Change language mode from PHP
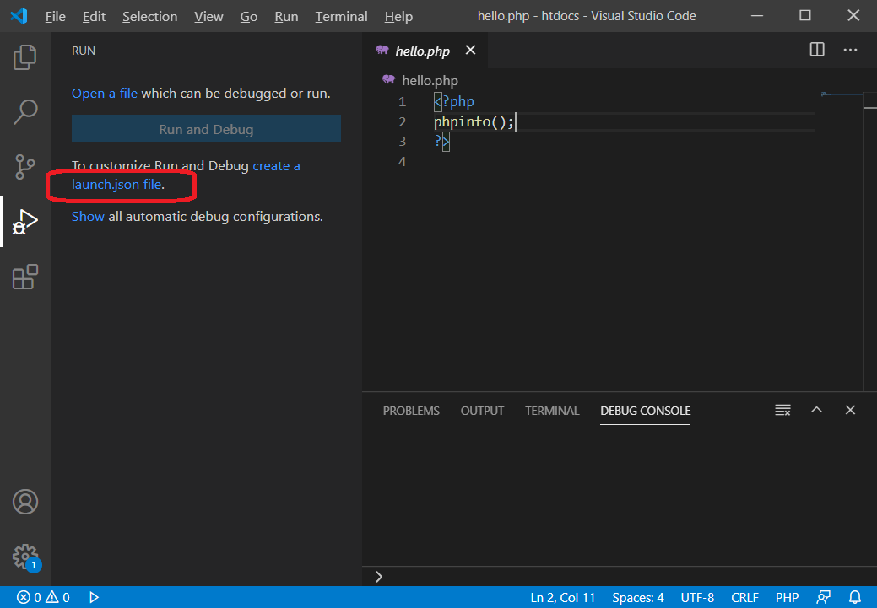Viewport: 877px width, 608px height. (x=787, y=597)
